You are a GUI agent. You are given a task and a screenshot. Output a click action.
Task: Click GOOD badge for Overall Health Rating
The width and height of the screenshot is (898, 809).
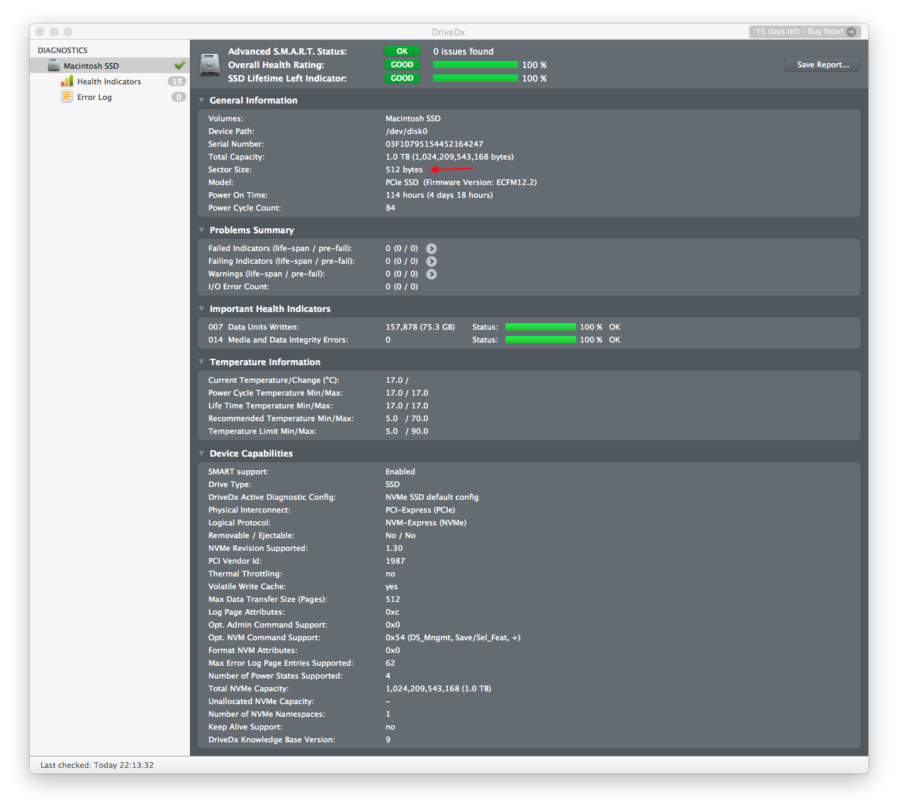pyautogui.click(x=402, y=65)
